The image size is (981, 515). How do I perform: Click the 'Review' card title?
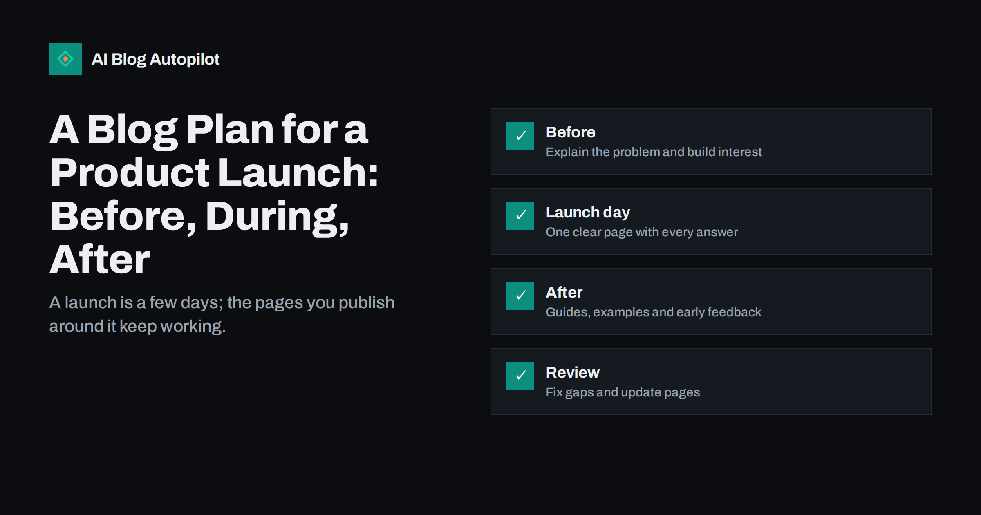click(x=573, y=372)
